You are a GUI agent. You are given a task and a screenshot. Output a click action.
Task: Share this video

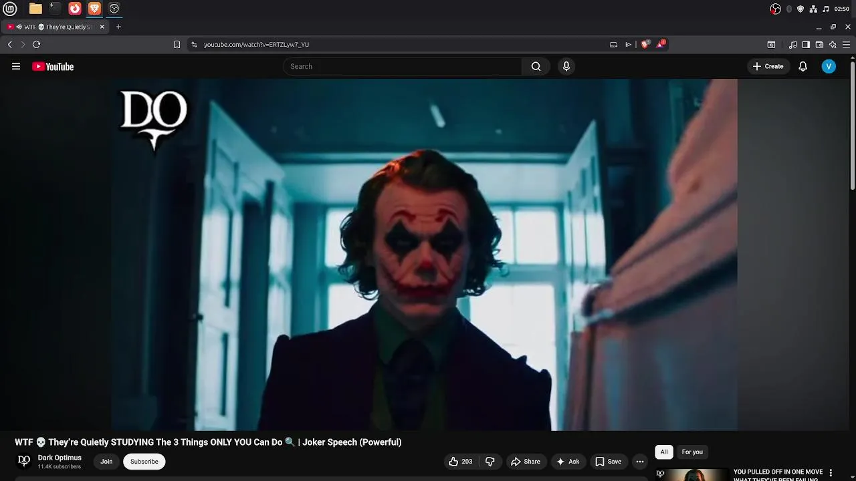click(x=526, y=462)
